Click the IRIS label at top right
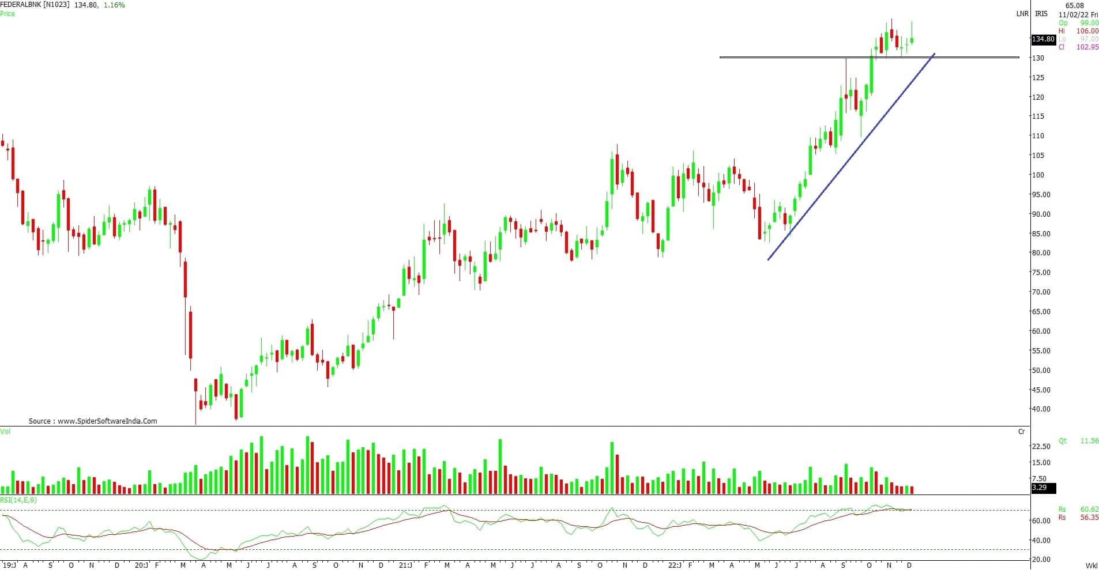The width and height of the screenshot is (1099, 570). (1041, 14)
